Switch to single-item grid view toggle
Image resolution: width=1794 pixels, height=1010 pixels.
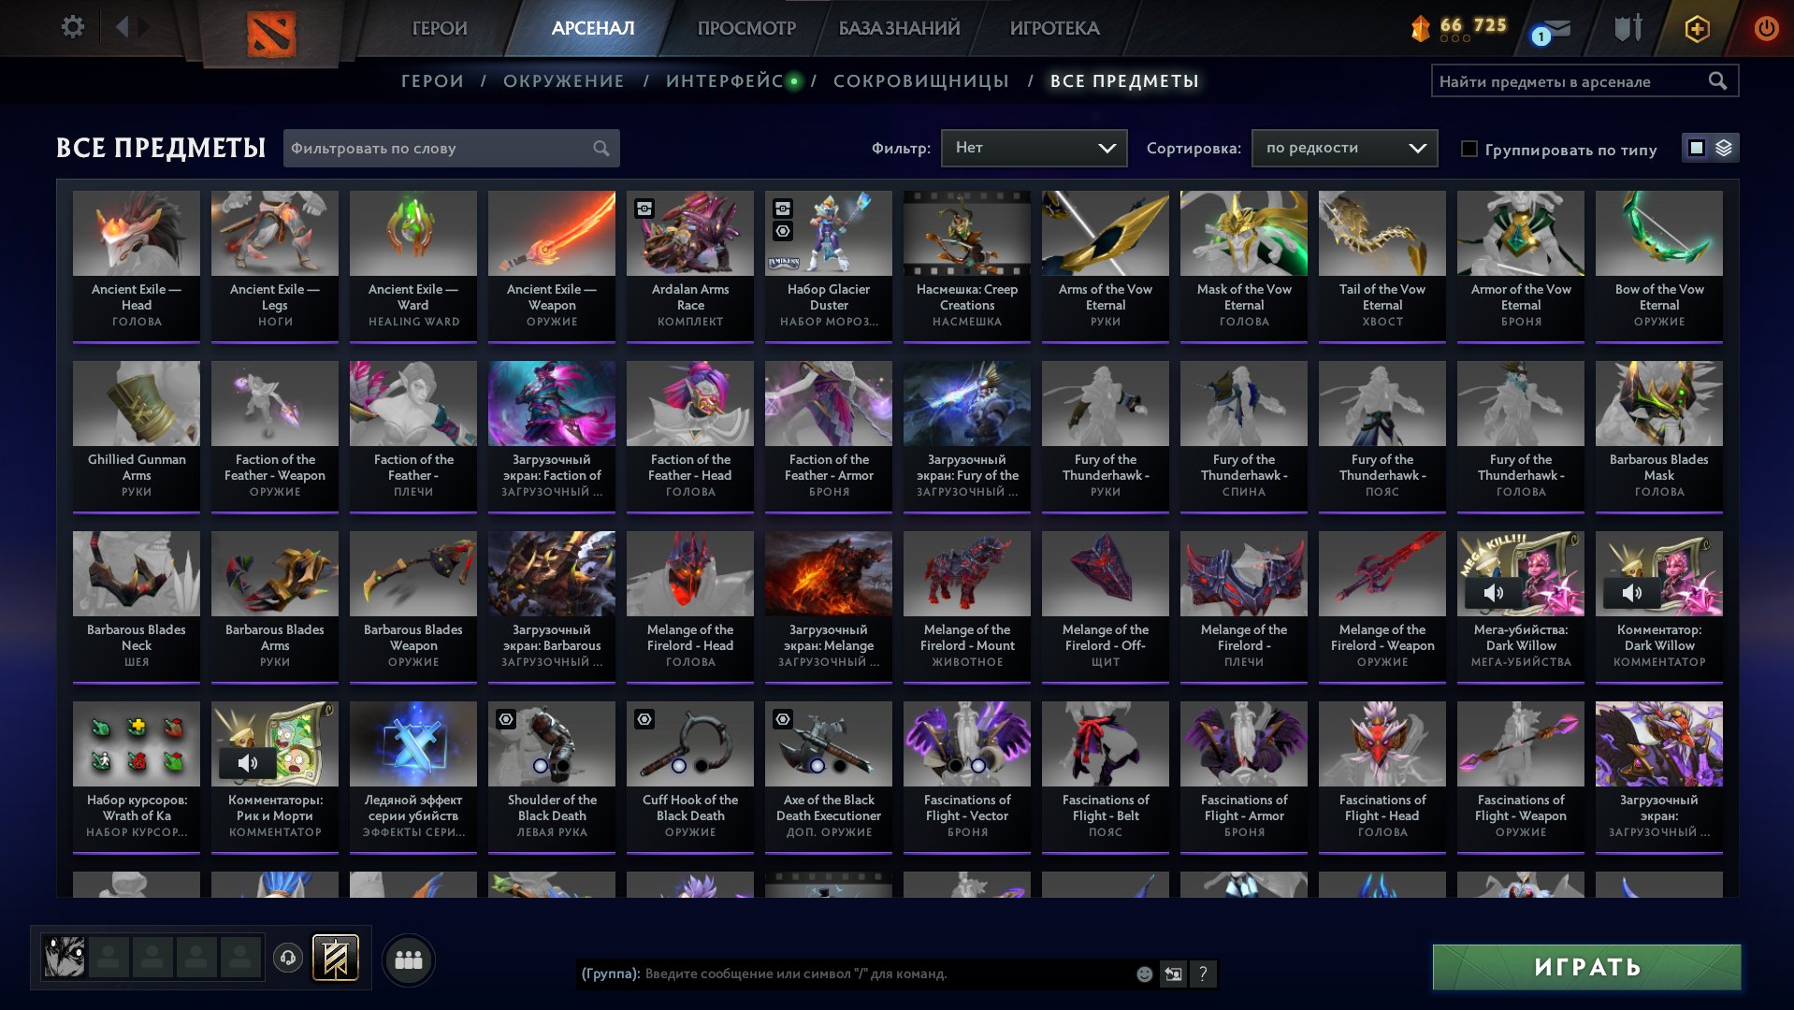click(x=1697, y=148)
